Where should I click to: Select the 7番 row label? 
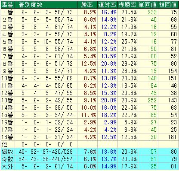(x=8, y=57)
